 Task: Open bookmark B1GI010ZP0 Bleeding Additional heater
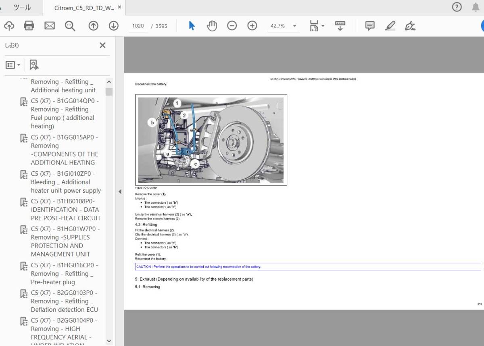pos(66,182)
